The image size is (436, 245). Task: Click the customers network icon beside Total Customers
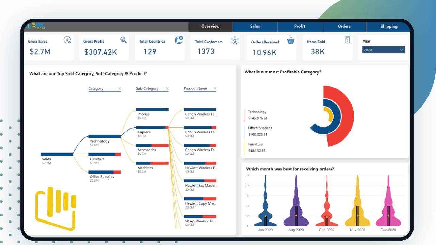tap(234, 40)
